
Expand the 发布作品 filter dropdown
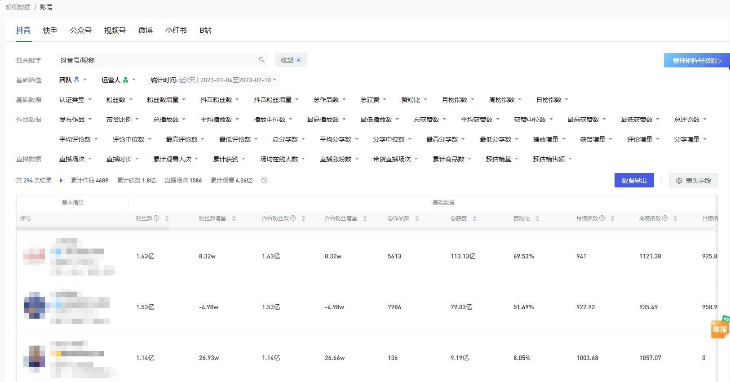tap(75, 120)
